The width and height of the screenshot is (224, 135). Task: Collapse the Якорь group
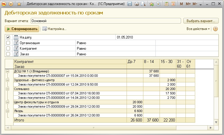(7, 111)
